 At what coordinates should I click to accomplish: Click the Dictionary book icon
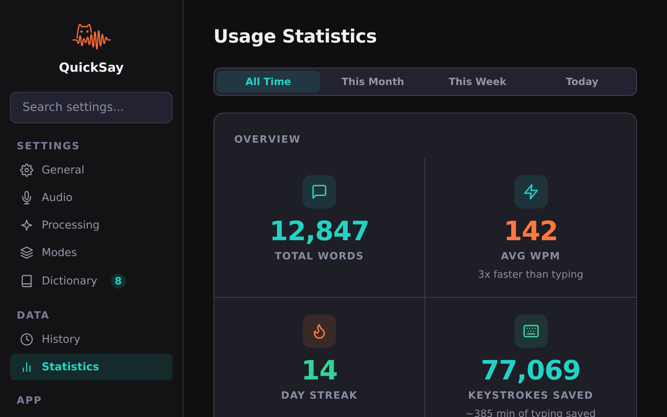[x=27, y=281]
